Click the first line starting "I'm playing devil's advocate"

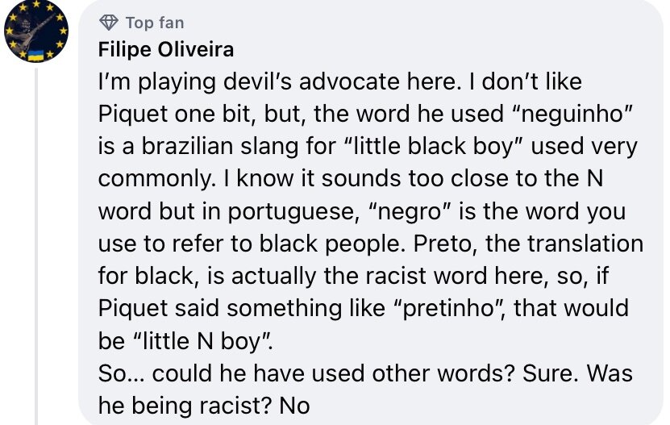pos(340,81)
